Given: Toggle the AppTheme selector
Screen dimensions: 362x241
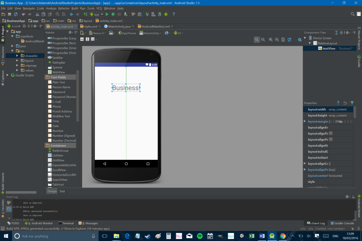Looking at the screenshot, I should 127,33.
